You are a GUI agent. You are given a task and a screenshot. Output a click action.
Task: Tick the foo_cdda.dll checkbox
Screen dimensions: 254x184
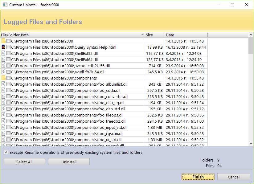(x=9, y=90)
